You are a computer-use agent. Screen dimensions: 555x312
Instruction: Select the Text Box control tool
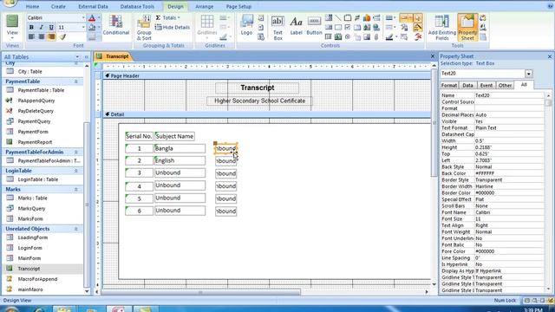(x=277, y=28)
